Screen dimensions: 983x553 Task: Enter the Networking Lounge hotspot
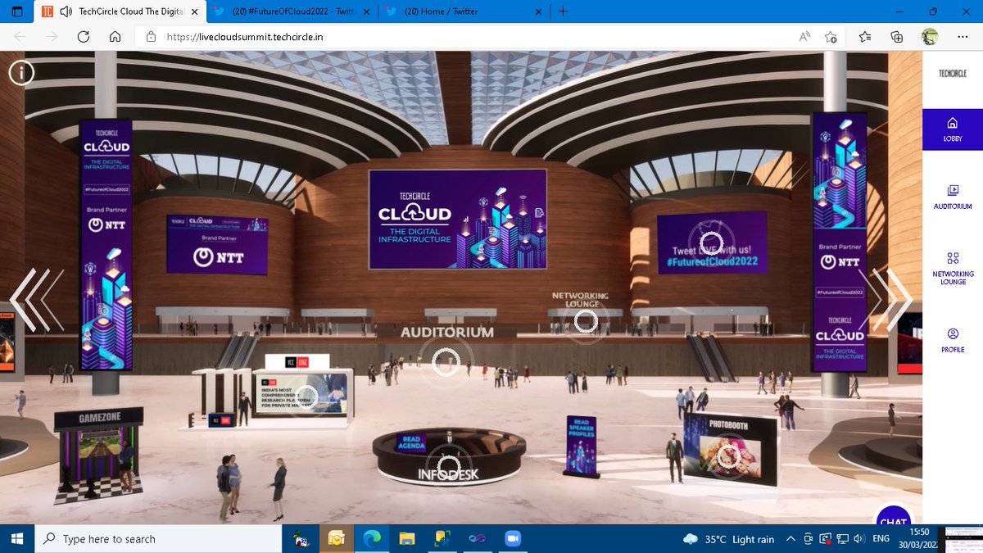585,320
